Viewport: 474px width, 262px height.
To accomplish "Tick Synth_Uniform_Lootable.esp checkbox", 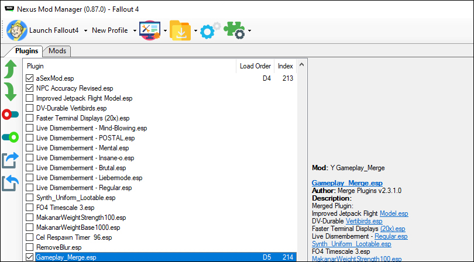I will tap(29, 198).
